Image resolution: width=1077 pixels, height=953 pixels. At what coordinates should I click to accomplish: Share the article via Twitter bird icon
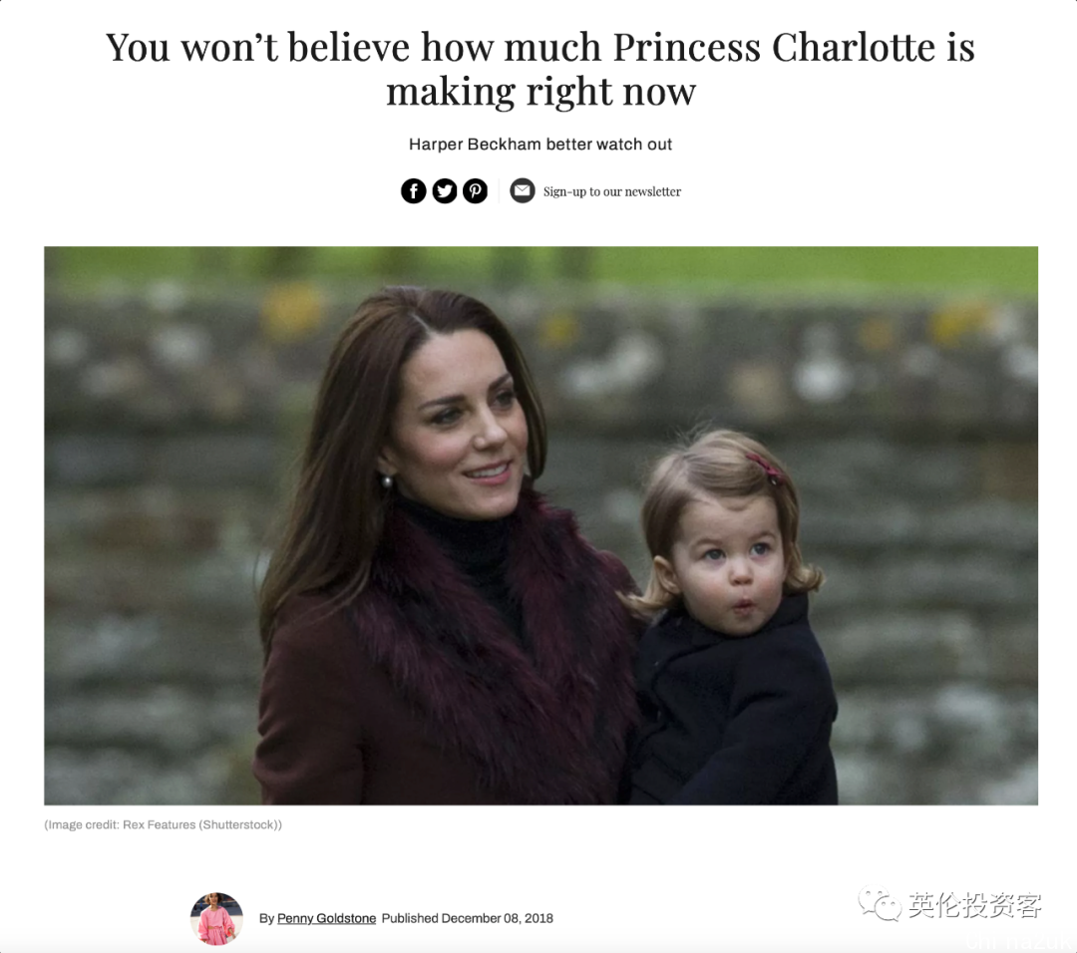pos(445,190)
